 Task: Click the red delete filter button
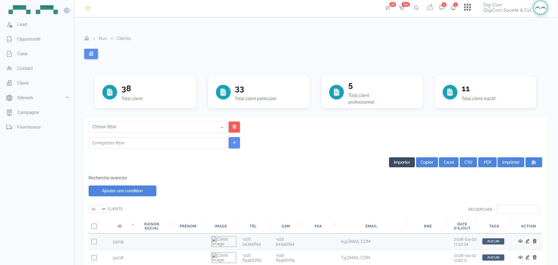pos(234,127)
